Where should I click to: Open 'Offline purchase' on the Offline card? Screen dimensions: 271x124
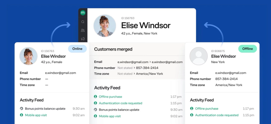207,109
